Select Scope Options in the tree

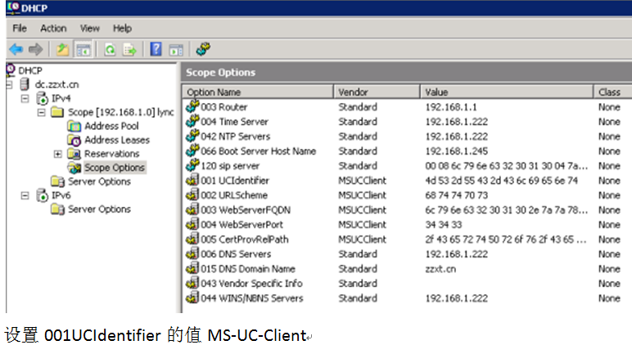pos(115,168)
